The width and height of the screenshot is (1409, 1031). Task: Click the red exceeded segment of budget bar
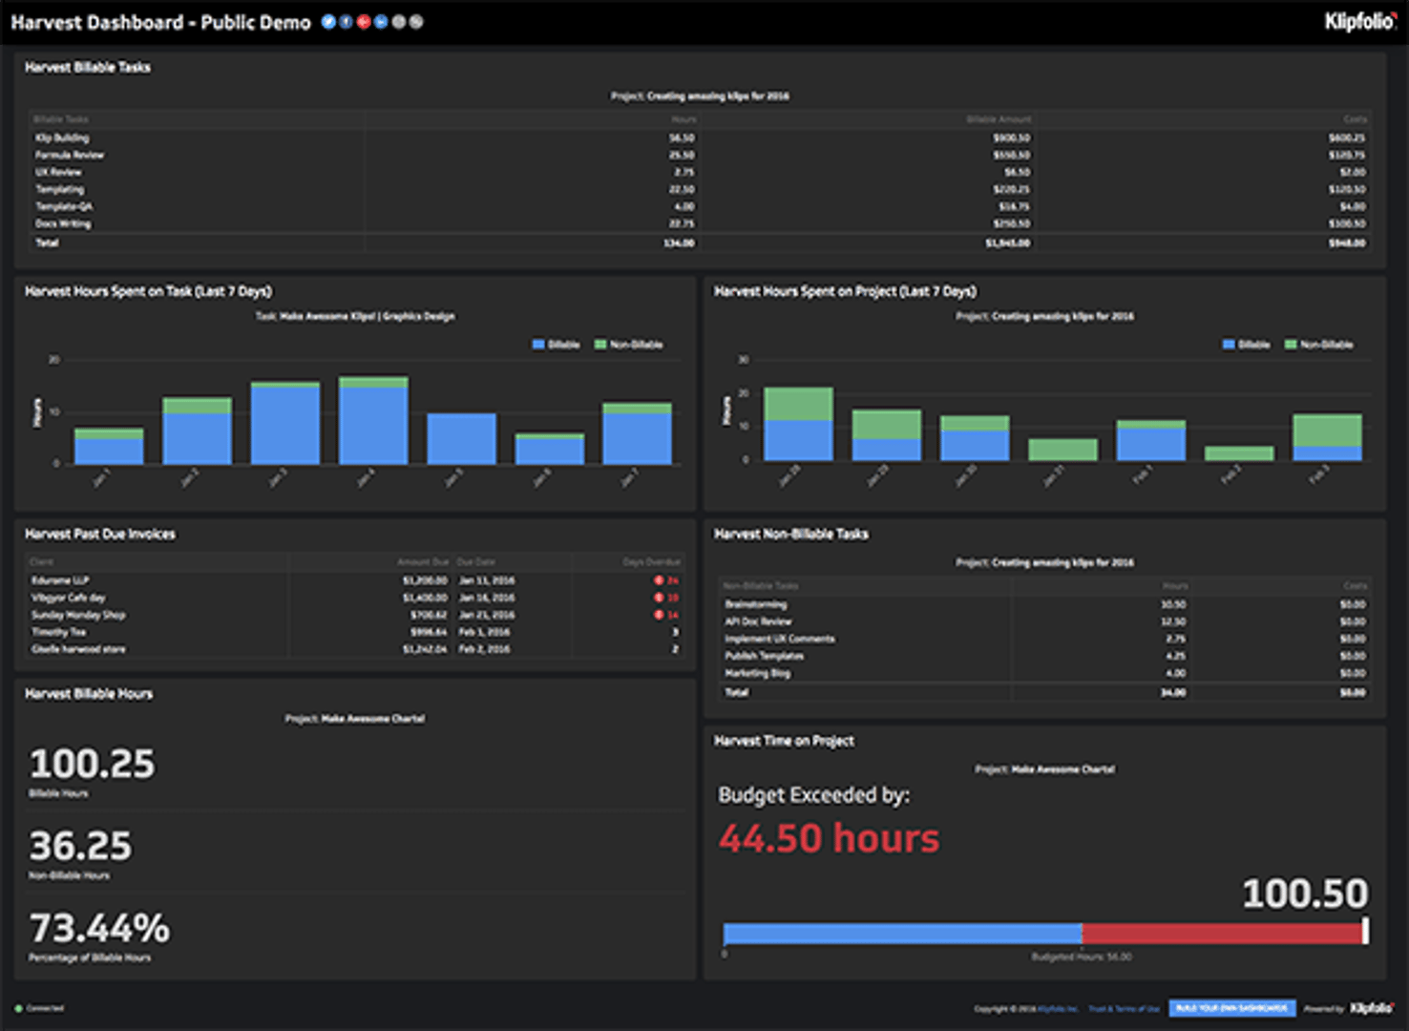pyautogui.click(x=1221, y=934)
